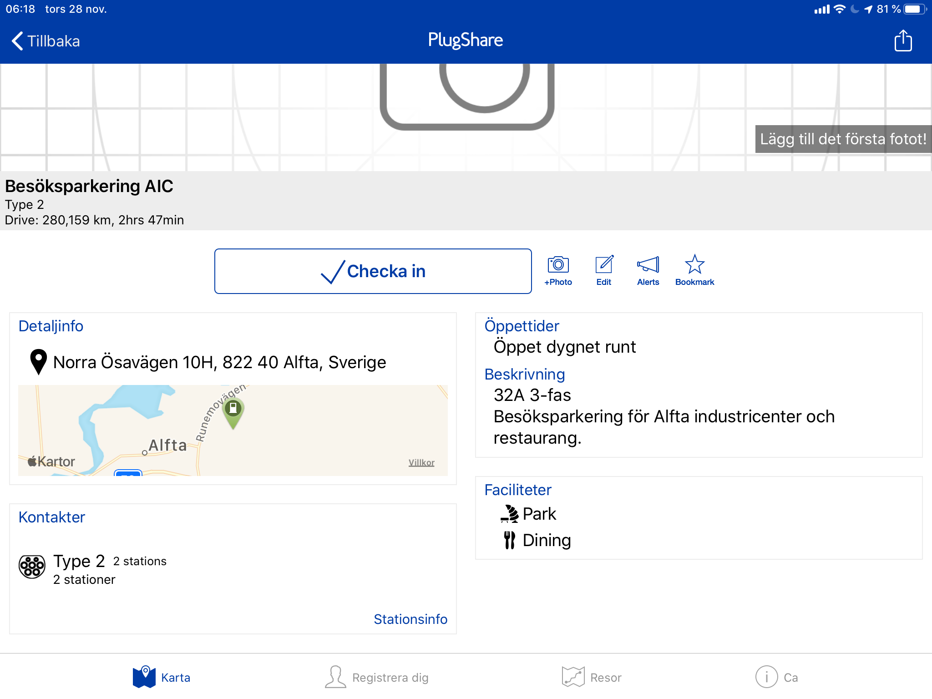This screenshot has width=932, height=699.
Task: Tap the Faciliteter heading
Action: 518,490
